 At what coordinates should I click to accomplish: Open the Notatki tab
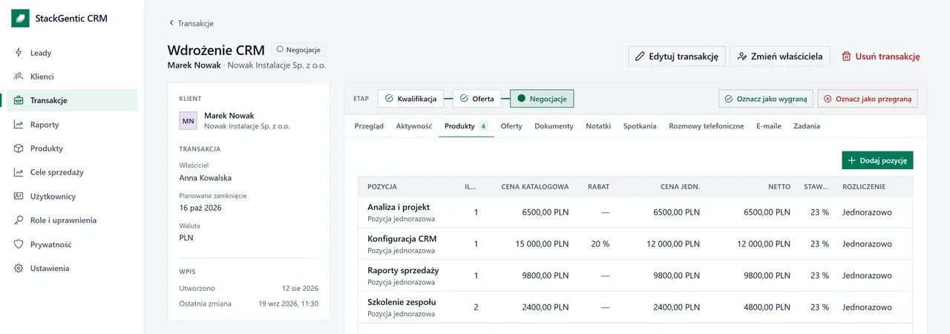click(x=598, y=126)
